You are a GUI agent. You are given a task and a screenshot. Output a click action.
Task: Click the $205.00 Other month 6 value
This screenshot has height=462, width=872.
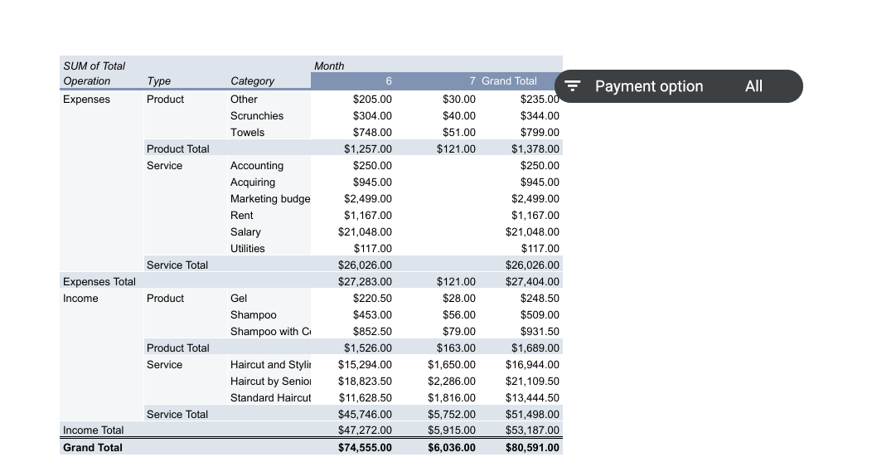coord(372,99)
